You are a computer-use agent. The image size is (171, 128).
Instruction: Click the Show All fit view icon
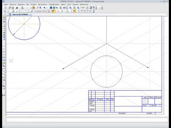(x=91, y=8)
